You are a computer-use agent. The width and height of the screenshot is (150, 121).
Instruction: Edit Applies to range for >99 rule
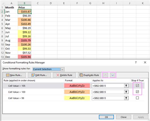(x=108, y=98)
